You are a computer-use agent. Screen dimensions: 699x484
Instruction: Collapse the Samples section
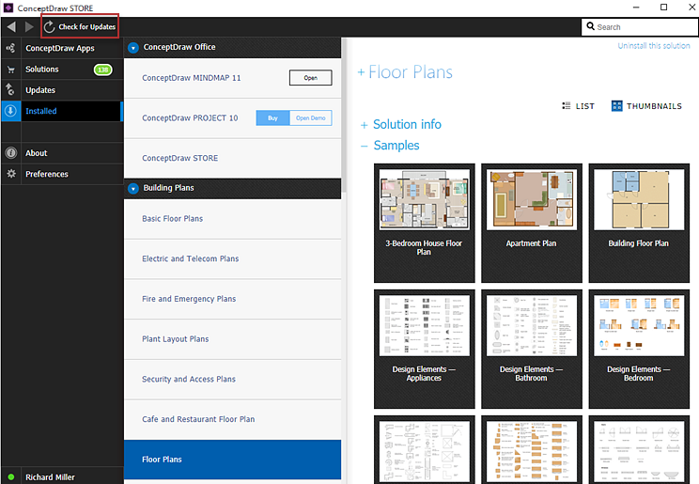tap(390, 146)
